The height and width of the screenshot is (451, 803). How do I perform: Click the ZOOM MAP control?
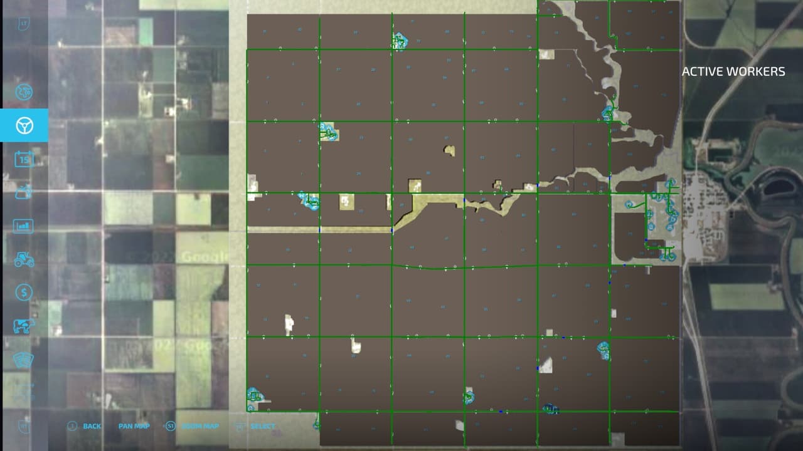[x=193, y=426]
